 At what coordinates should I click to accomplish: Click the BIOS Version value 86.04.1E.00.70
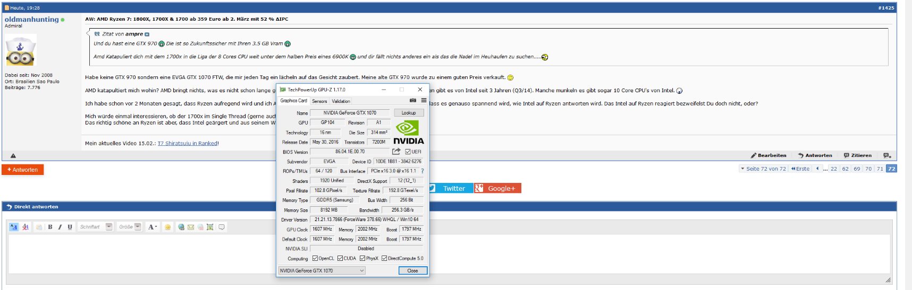(350, 152)
